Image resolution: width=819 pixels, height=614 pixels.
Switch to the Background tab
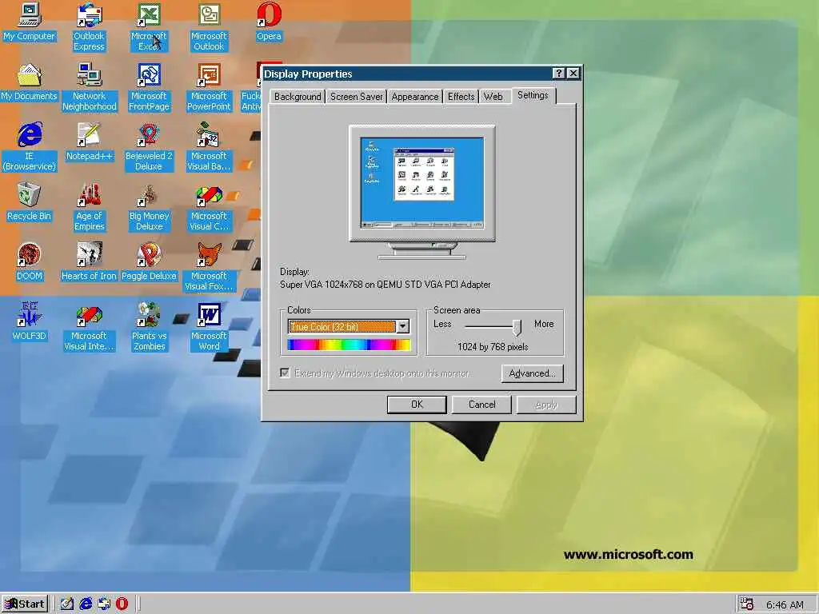(298, 97)
